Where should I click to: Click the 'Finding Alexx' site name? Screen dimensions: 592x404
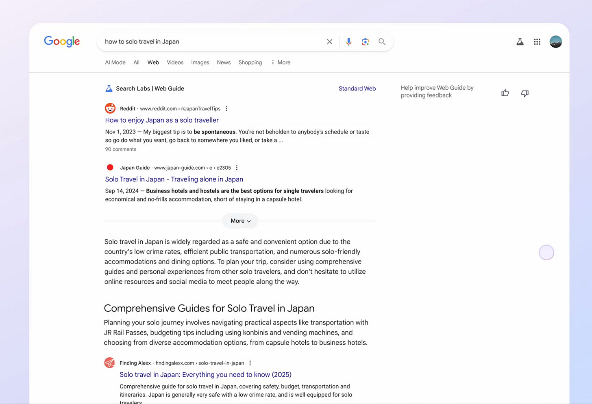click(x=135, y=363)
